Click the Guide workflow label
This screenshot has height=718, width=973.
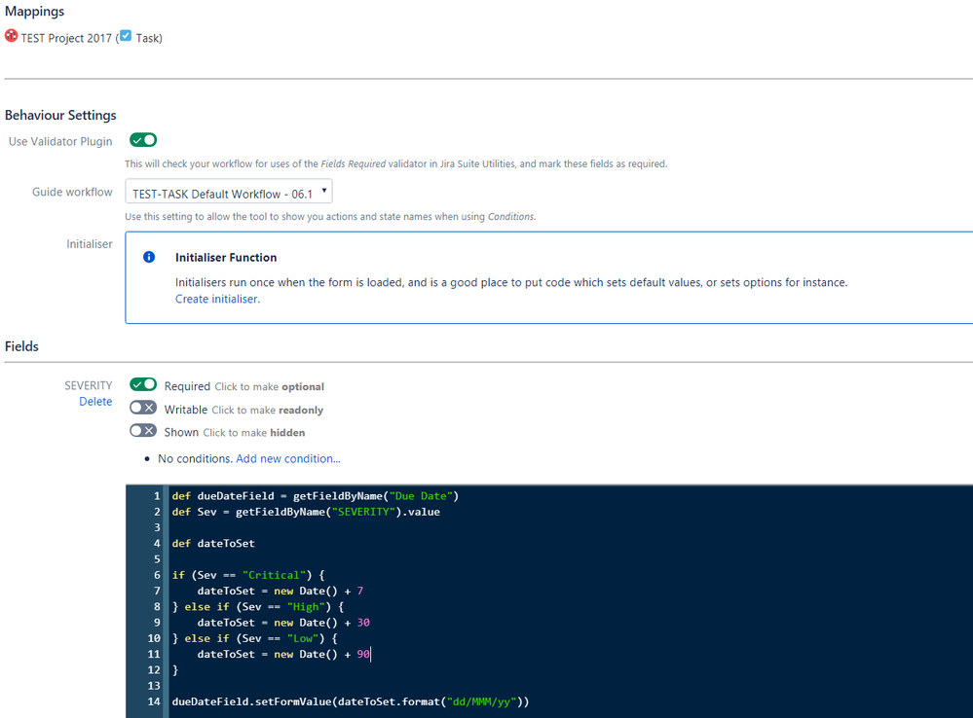coord(73,193)
